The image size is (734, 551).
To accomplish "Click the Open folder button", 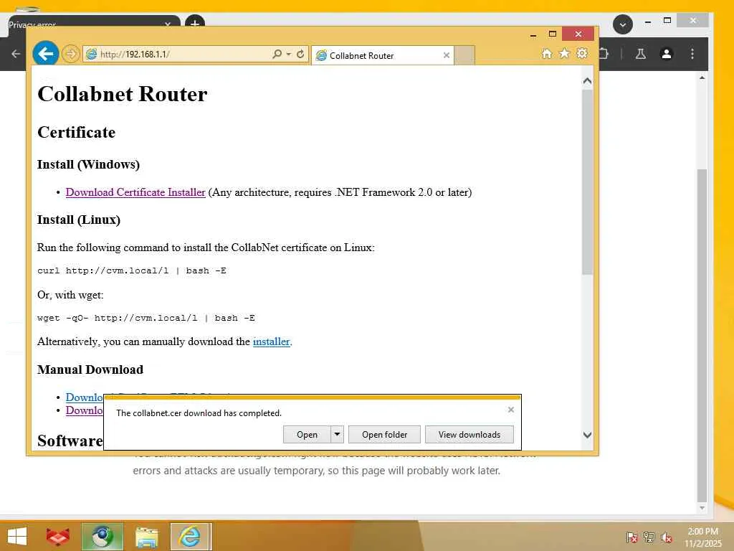I will 384,435.
